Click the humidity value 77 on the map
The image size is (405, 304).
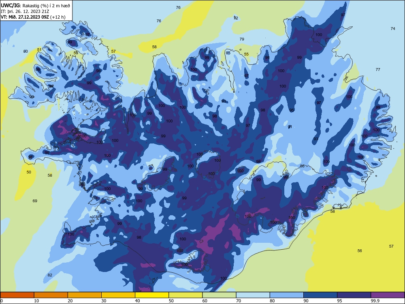pos(378,70)
